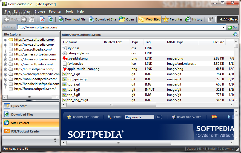
Task: Open the Download Files panel
Action: click(31, 114)
